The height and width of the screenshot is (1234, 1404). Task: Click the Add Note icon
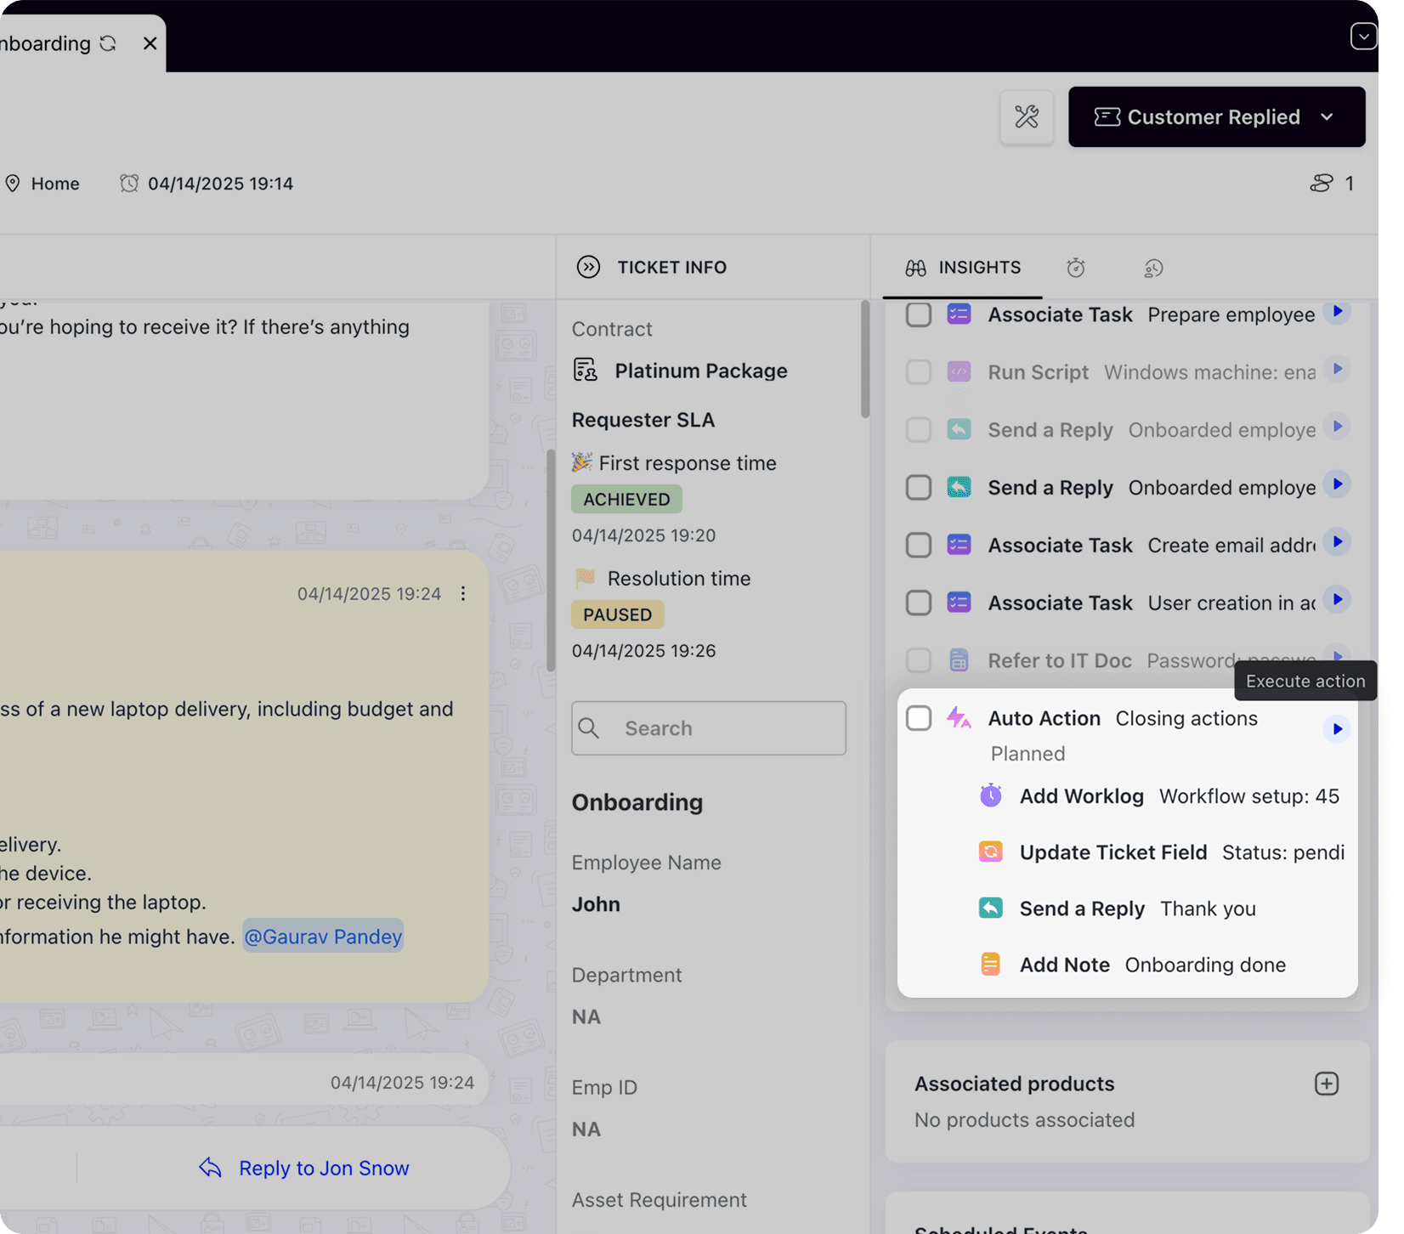(x=991, y=964)
